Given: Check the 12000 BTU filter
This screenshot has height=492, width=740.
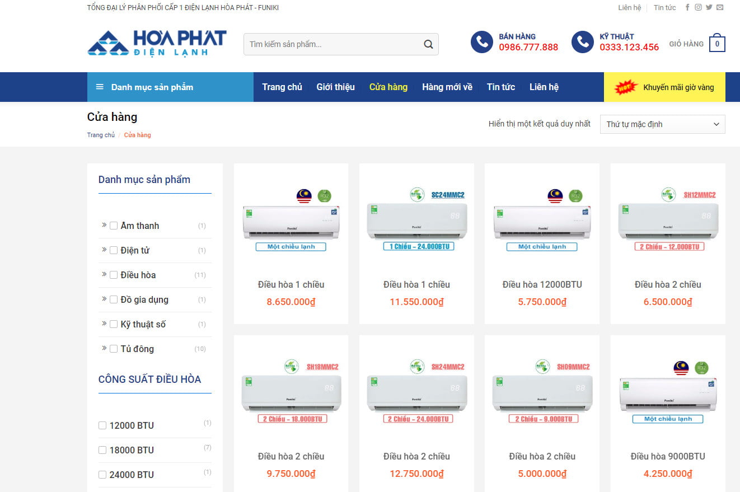Looking at the screenshot, I should (102, 425).
